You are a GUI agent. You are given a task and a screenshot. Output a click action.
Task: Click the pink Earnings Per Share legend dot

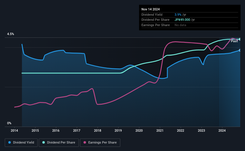[85, 142]
